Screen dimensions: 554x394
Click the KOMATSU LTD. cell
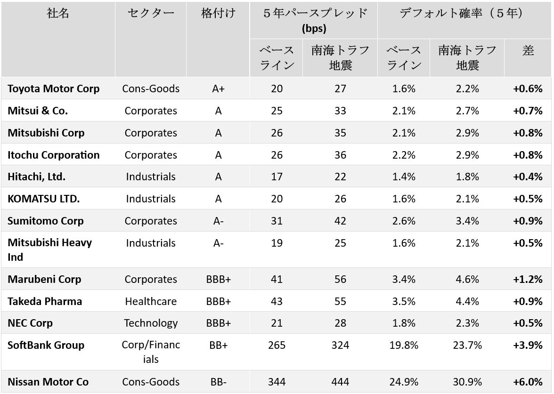click(x=44, y=199)
